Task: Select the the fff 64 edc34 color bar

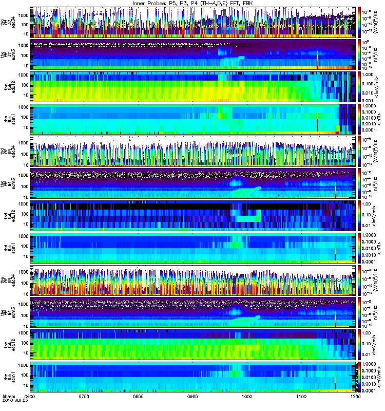Action: (x=359, y=280)
